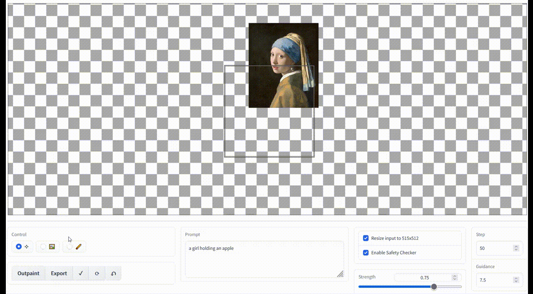Click the girl portrait image on canvas
Viewport: 533px width, 294px height.
tap(283, 65)
